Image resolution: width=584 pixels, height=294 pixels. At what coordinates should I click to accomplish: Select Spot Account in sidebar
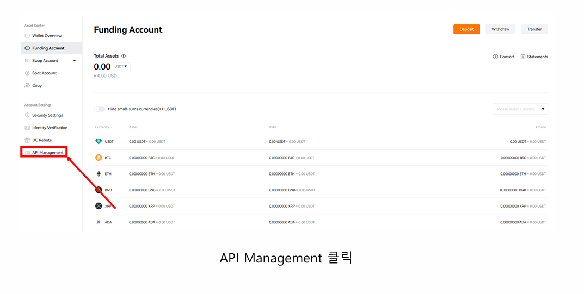point(44,73)
